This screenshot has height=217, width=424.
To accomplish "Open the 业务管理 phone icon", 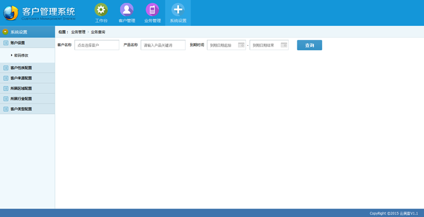I will [152, 10].
